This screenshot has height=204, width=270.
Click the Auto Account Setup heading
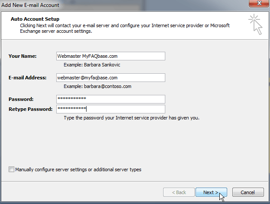tap(35, 19)
